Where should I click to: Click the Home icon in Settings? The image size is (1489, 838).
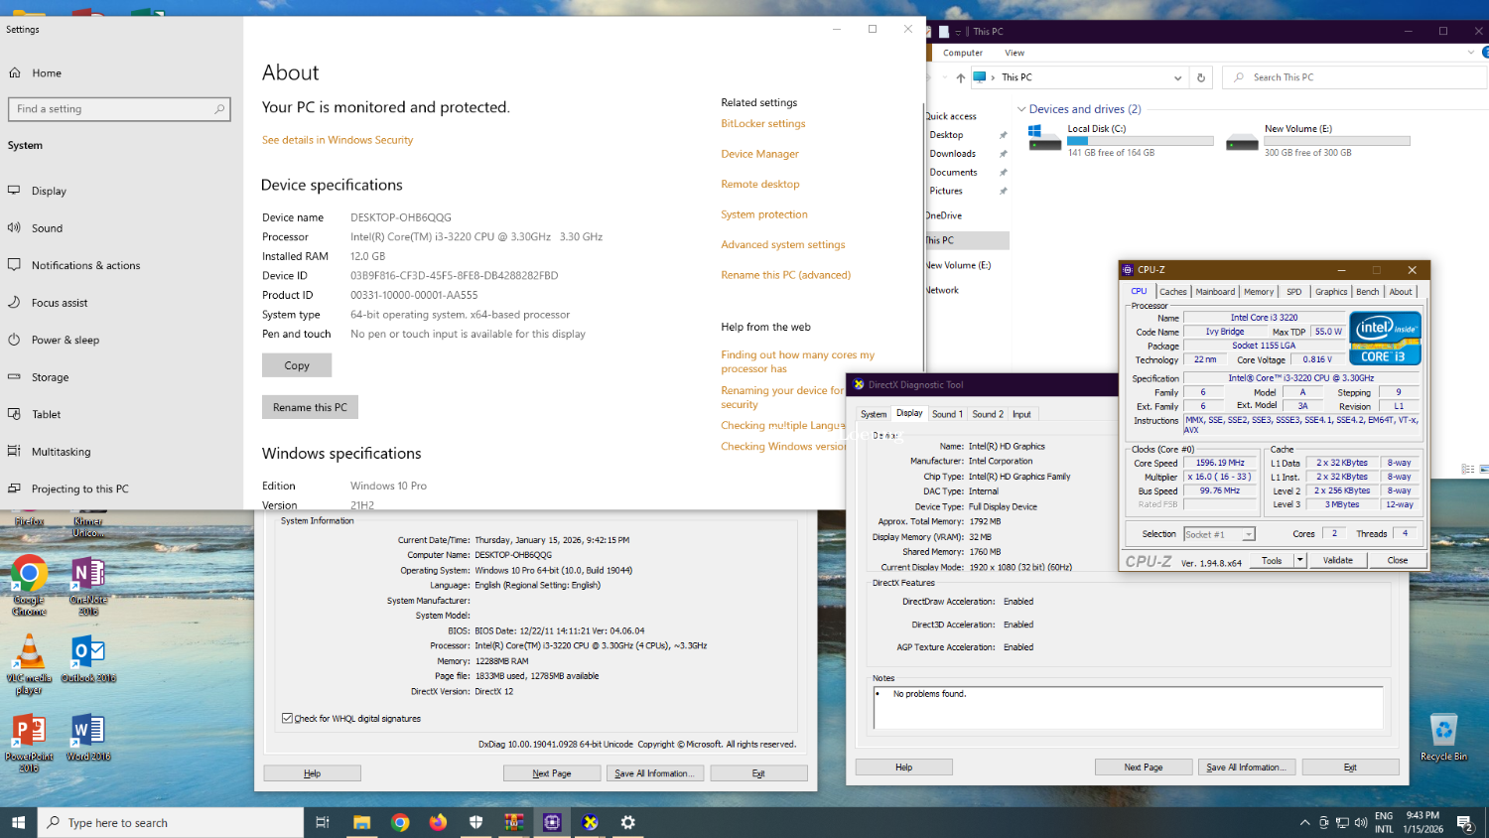click(15, 72)
